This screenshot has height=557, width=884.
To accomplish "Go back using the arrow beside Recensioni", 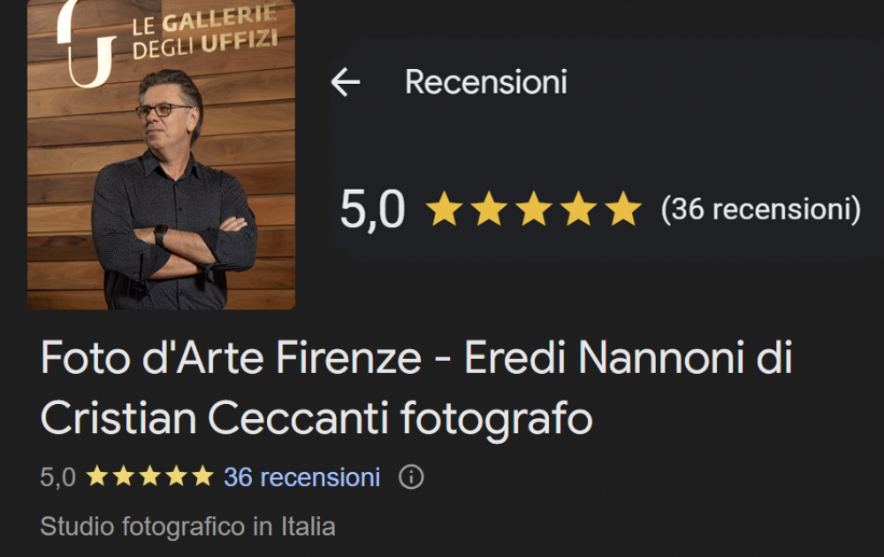I will coord(346,82).
